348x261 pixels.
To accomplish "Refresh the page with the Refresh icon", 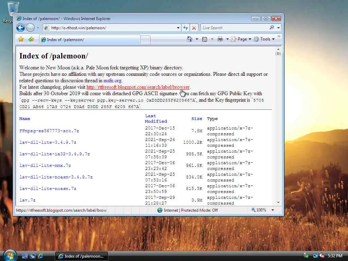I will pyautogui.click(x=185, y=28).
